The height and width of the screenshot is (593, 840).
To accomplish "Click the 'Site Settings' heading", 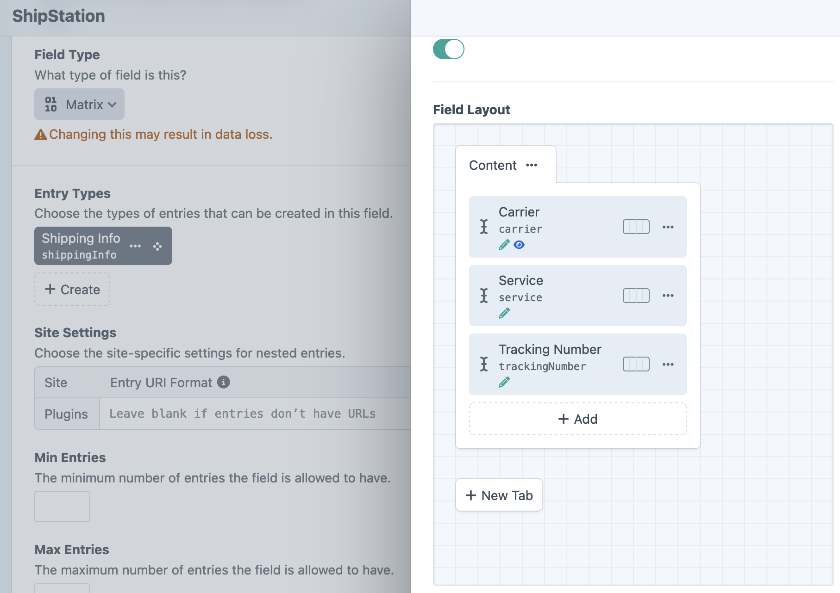I will pyautogui.click(x=75, y=333).
